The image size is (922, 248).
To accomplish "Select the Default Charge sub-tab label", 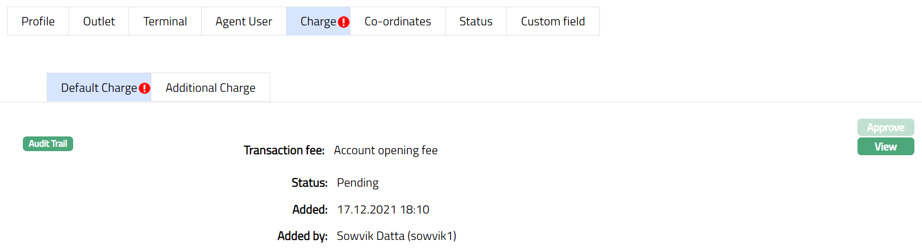I will [x=99, y=88].
